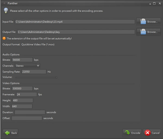Screen dimensions: 163x139
Task: Click the empty Duration seconds field
Action: point(30,112)
